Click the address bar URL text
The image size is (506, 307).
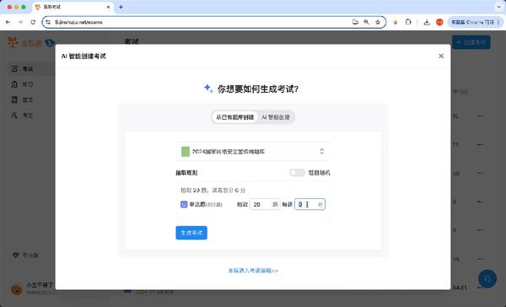[x=78, y=22]
